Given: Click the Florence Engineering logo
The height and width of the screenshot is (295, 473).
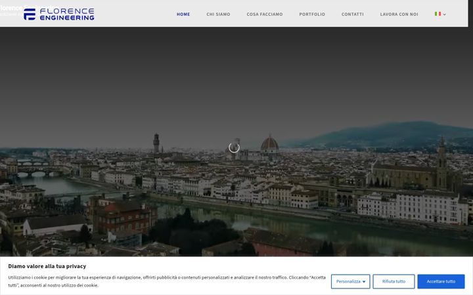Looking at the screenshot, I should pos(59,14).
